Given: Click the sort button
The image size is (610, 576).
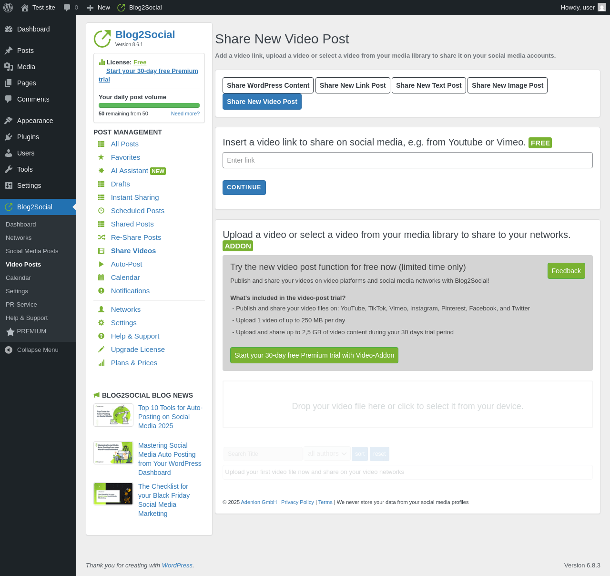Looking at the screenshot, I should tap(360, 454).
